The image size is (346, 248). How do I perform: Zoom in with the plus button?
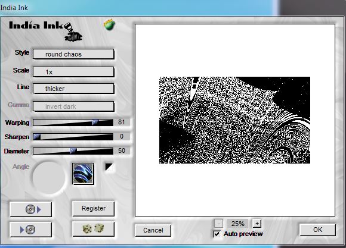pos(257,224)
